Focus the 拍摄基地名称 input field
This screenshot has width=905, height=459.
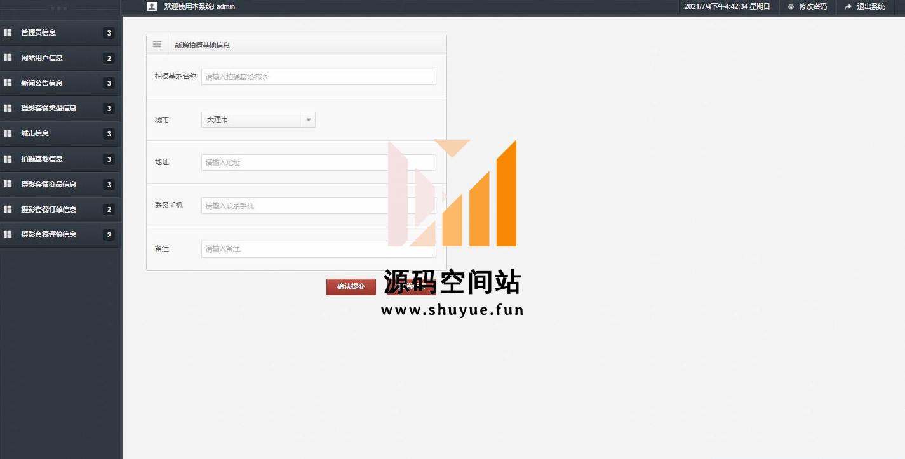[318, 77]
